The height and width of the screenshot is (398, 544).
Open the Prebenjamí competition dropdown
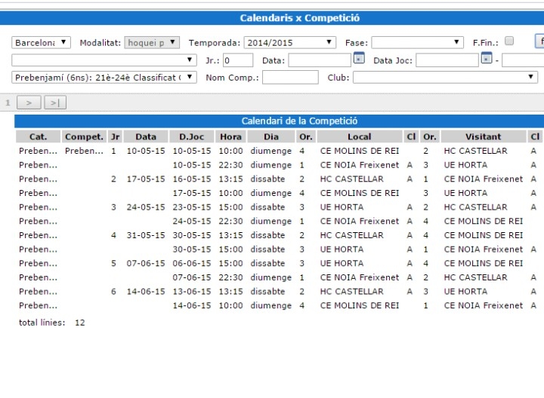[104, 77]
